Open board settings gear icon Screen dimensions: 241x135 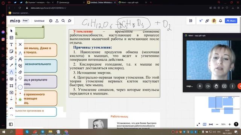[x=51, y=21]
